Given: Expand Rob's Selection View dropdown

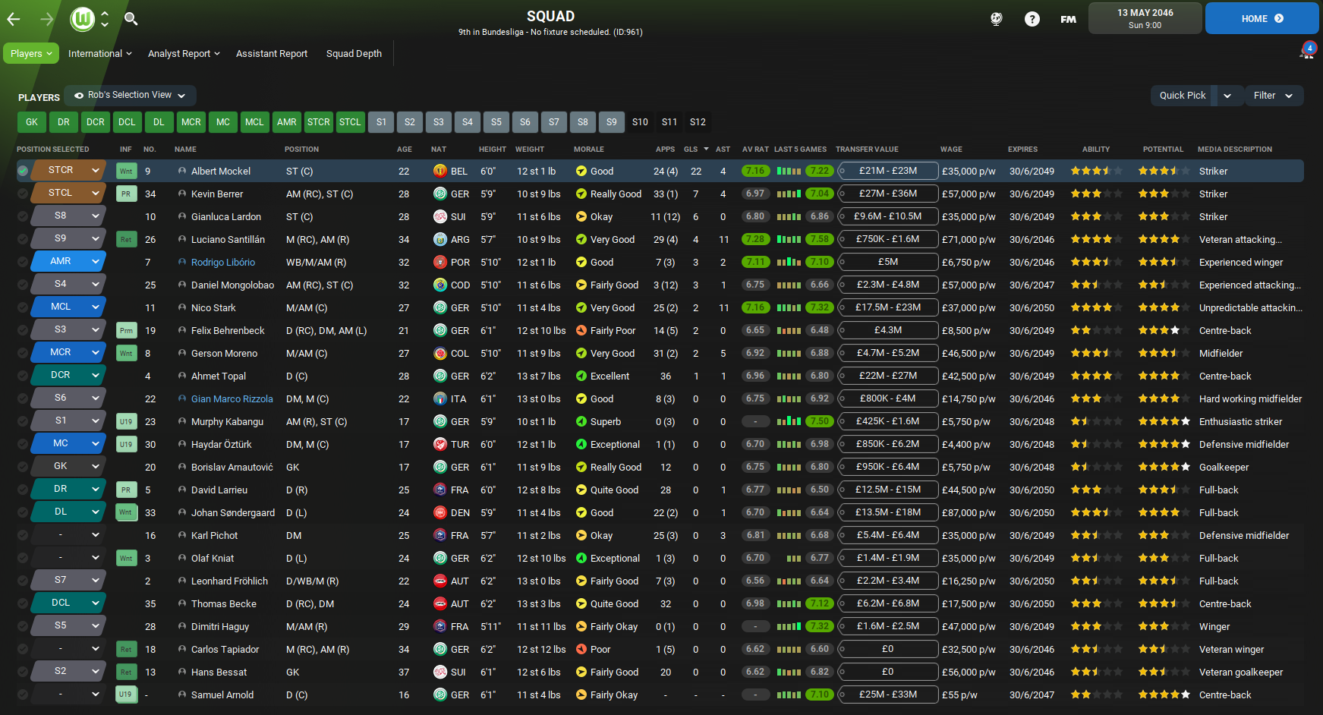Looking at the screenshot, I should [131, 96].
